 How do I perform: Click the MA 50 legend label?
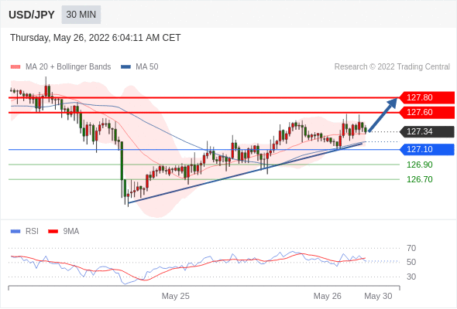coord(147,67)
